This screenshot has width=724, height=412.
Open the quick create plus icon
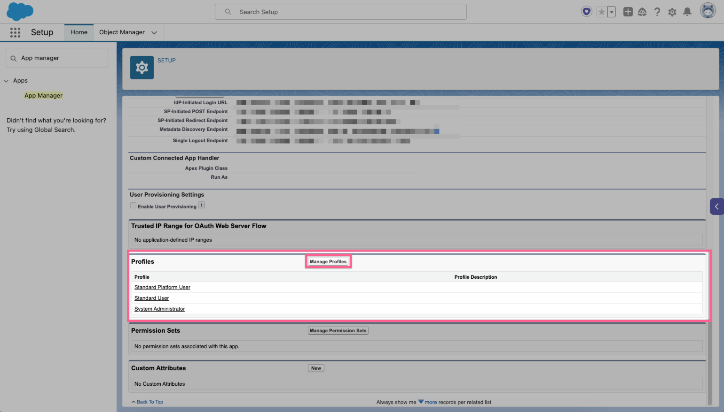tap(628, 12)
